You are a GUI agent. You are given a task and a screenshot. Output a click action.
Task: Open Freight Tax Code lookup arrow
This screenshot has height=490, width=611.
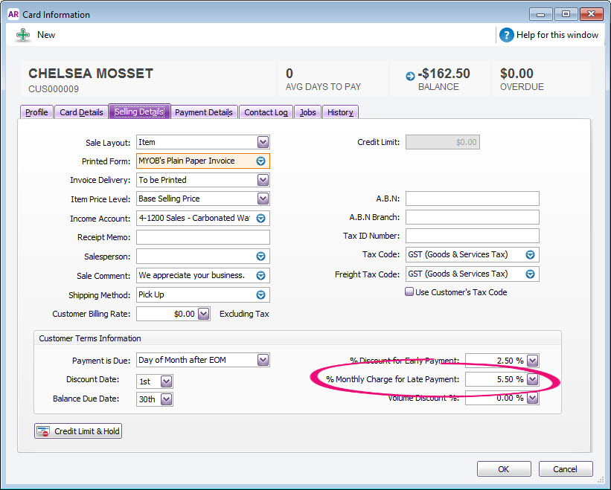click(530, 274)
